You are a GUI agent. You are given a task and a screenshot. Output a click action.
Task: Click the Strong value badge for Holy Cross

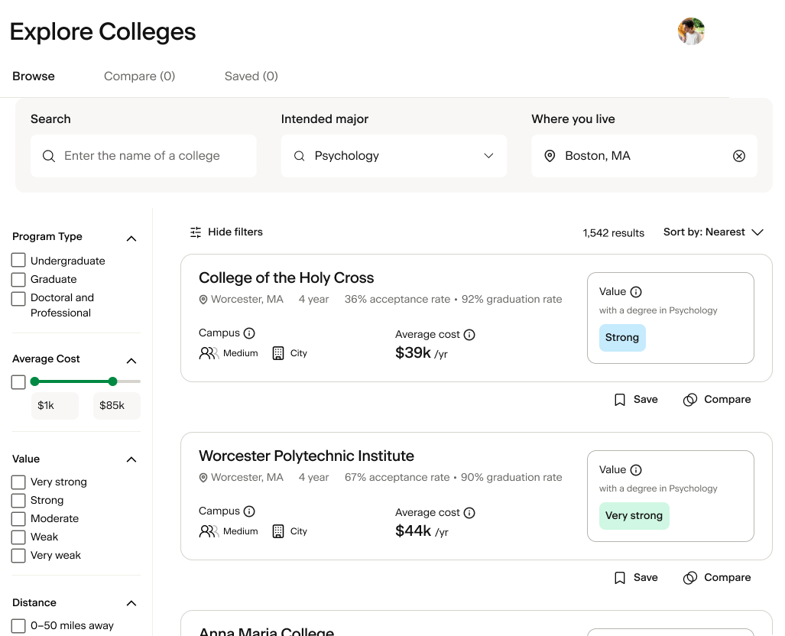pos(622,338)
